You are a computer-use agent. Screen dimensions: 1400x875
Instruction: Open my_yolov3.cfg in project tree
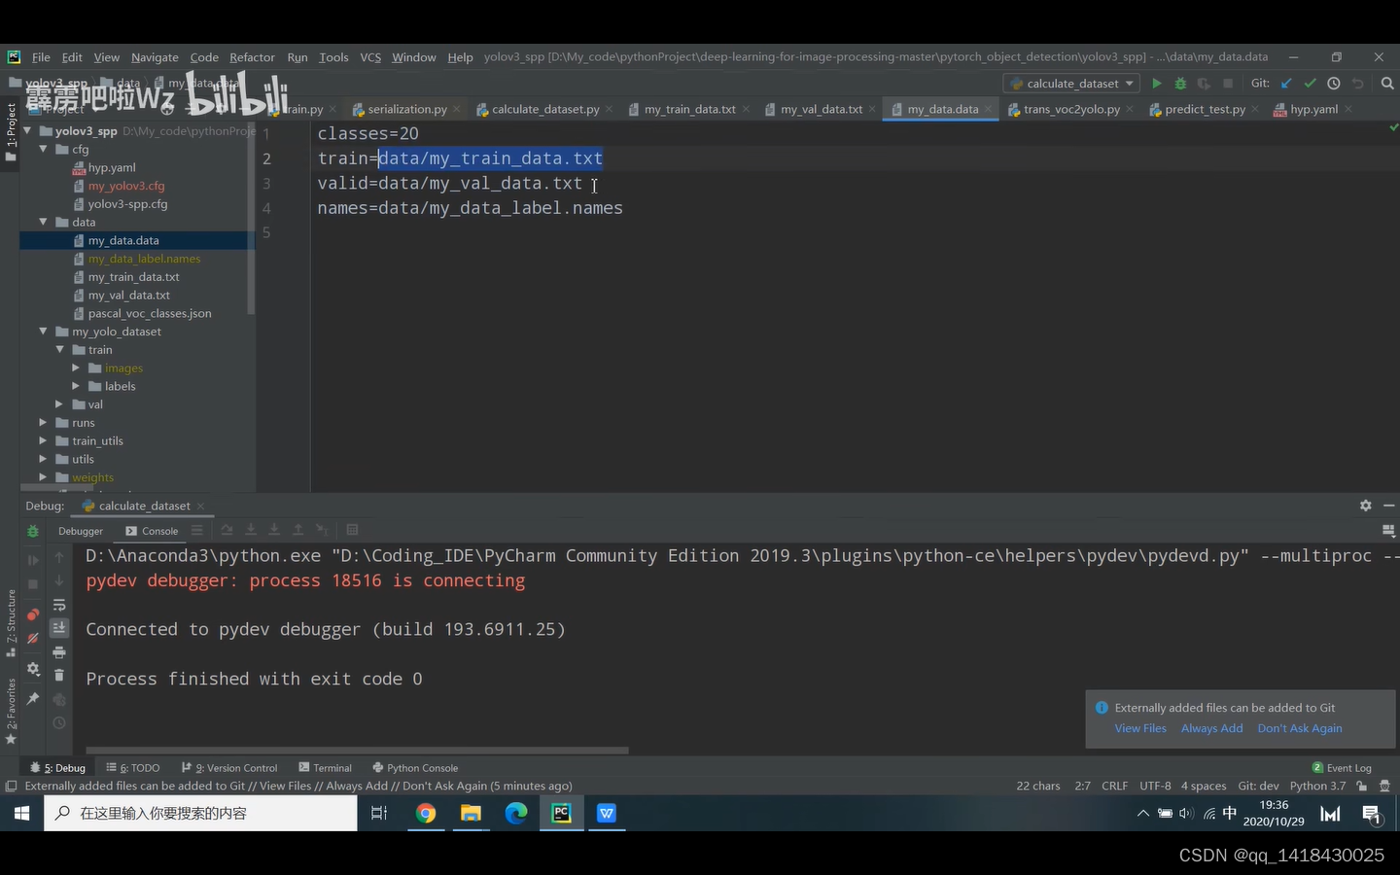[126, 186]
